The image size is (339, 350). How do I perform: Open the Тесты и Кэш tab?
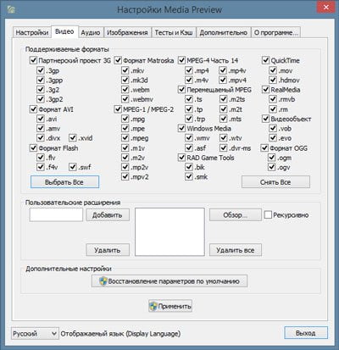(x=174, y=32)
